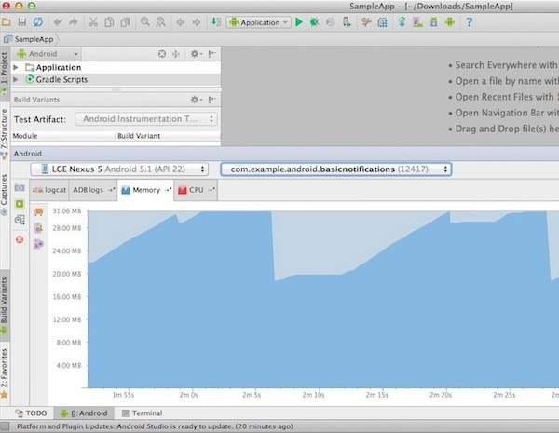This screenshot has height=433, width=559.
Task: Open the Application run configuration dropdown
Action: (x=258, y=21)
